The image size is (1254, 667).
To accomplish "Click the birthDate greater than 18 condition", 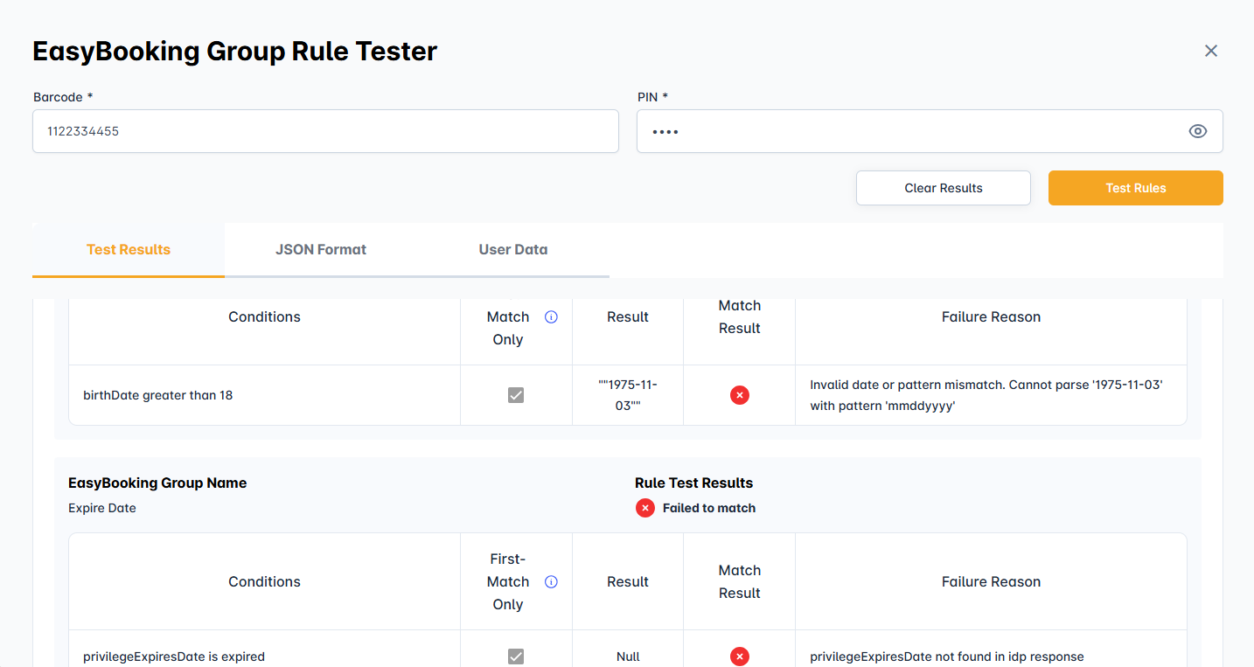I will click(158, 395).
